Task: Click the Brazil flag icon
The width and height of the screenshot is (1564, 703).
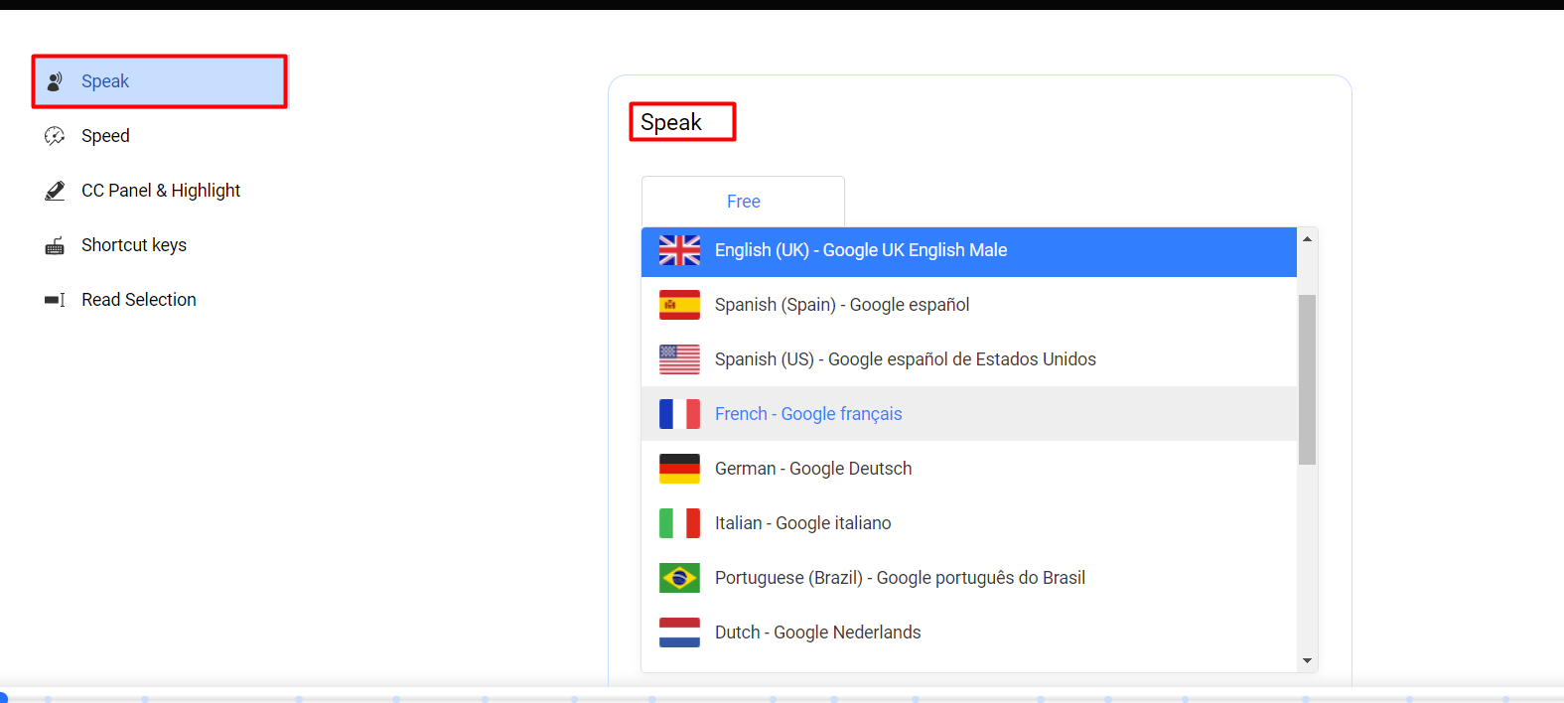Action: click(679, 578)
